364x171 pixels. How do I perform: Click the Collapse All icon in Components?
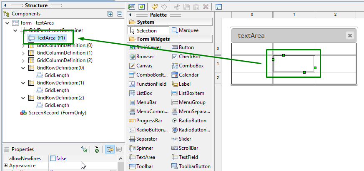pyautogui.click(x=119, y=14)
